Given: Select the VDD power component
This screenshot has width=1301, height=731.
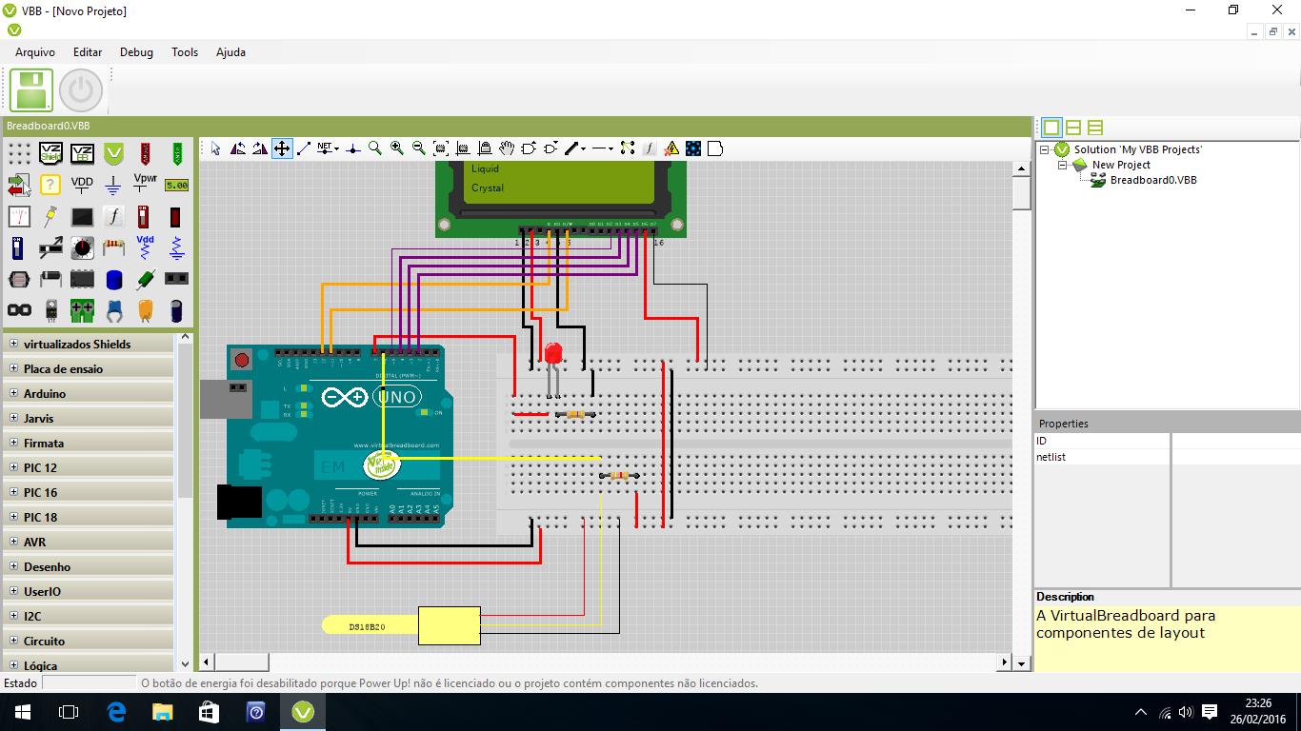Looking at the screenshot, I should tap(82, 185).
